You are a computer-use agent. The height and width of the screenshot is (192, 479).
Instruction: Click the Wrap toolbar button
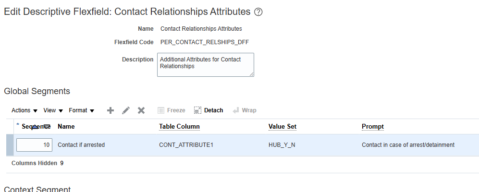tap(244, 110)
